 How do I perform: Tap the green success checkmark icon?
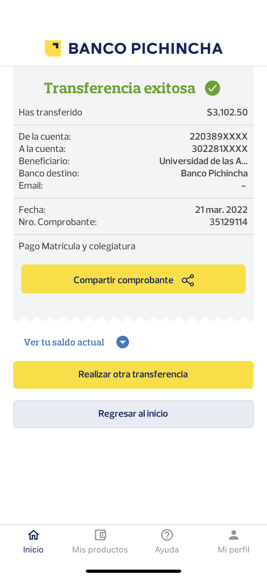tap(213, 88)
